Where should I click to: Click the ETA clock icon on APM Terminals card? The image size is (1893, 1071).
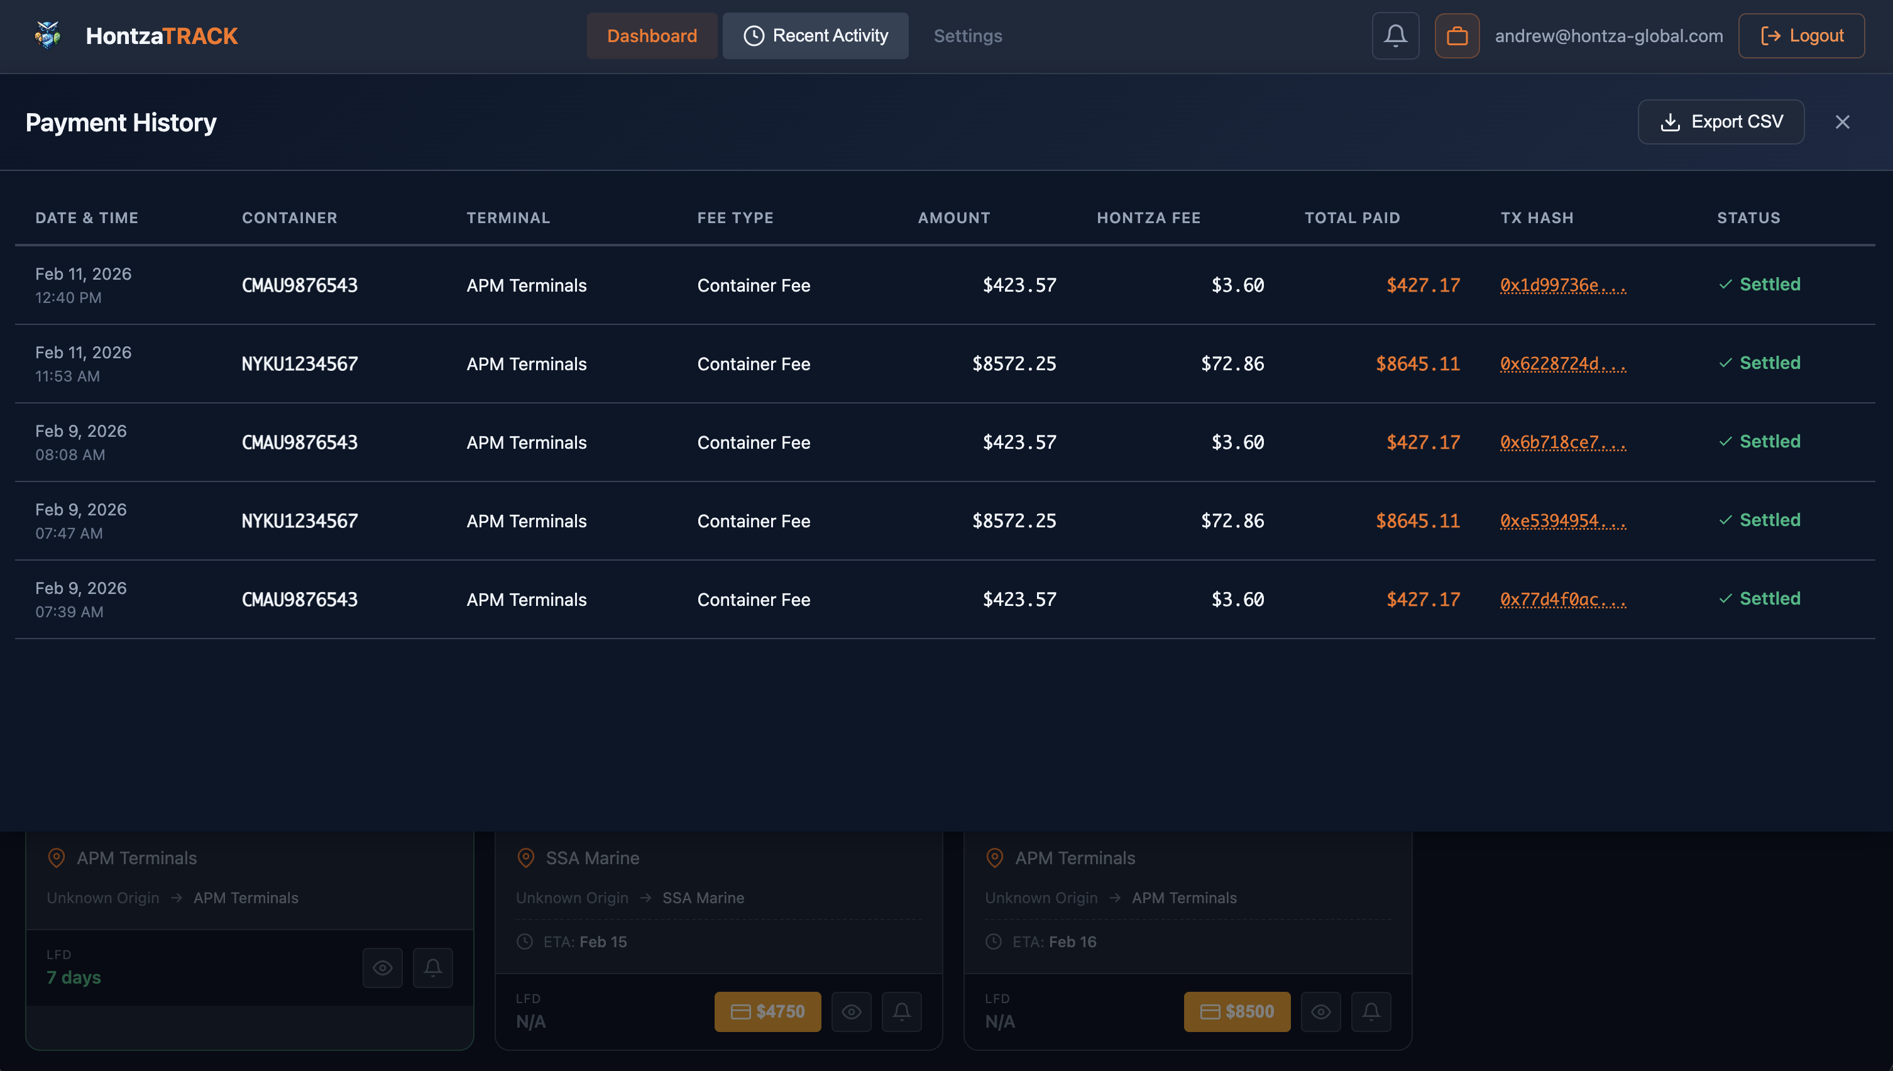(995, 942)
